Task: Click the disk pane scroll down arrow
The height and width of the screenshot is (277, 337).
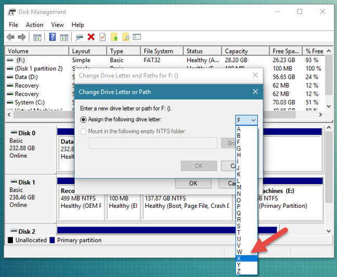Action: click(329, 231)
